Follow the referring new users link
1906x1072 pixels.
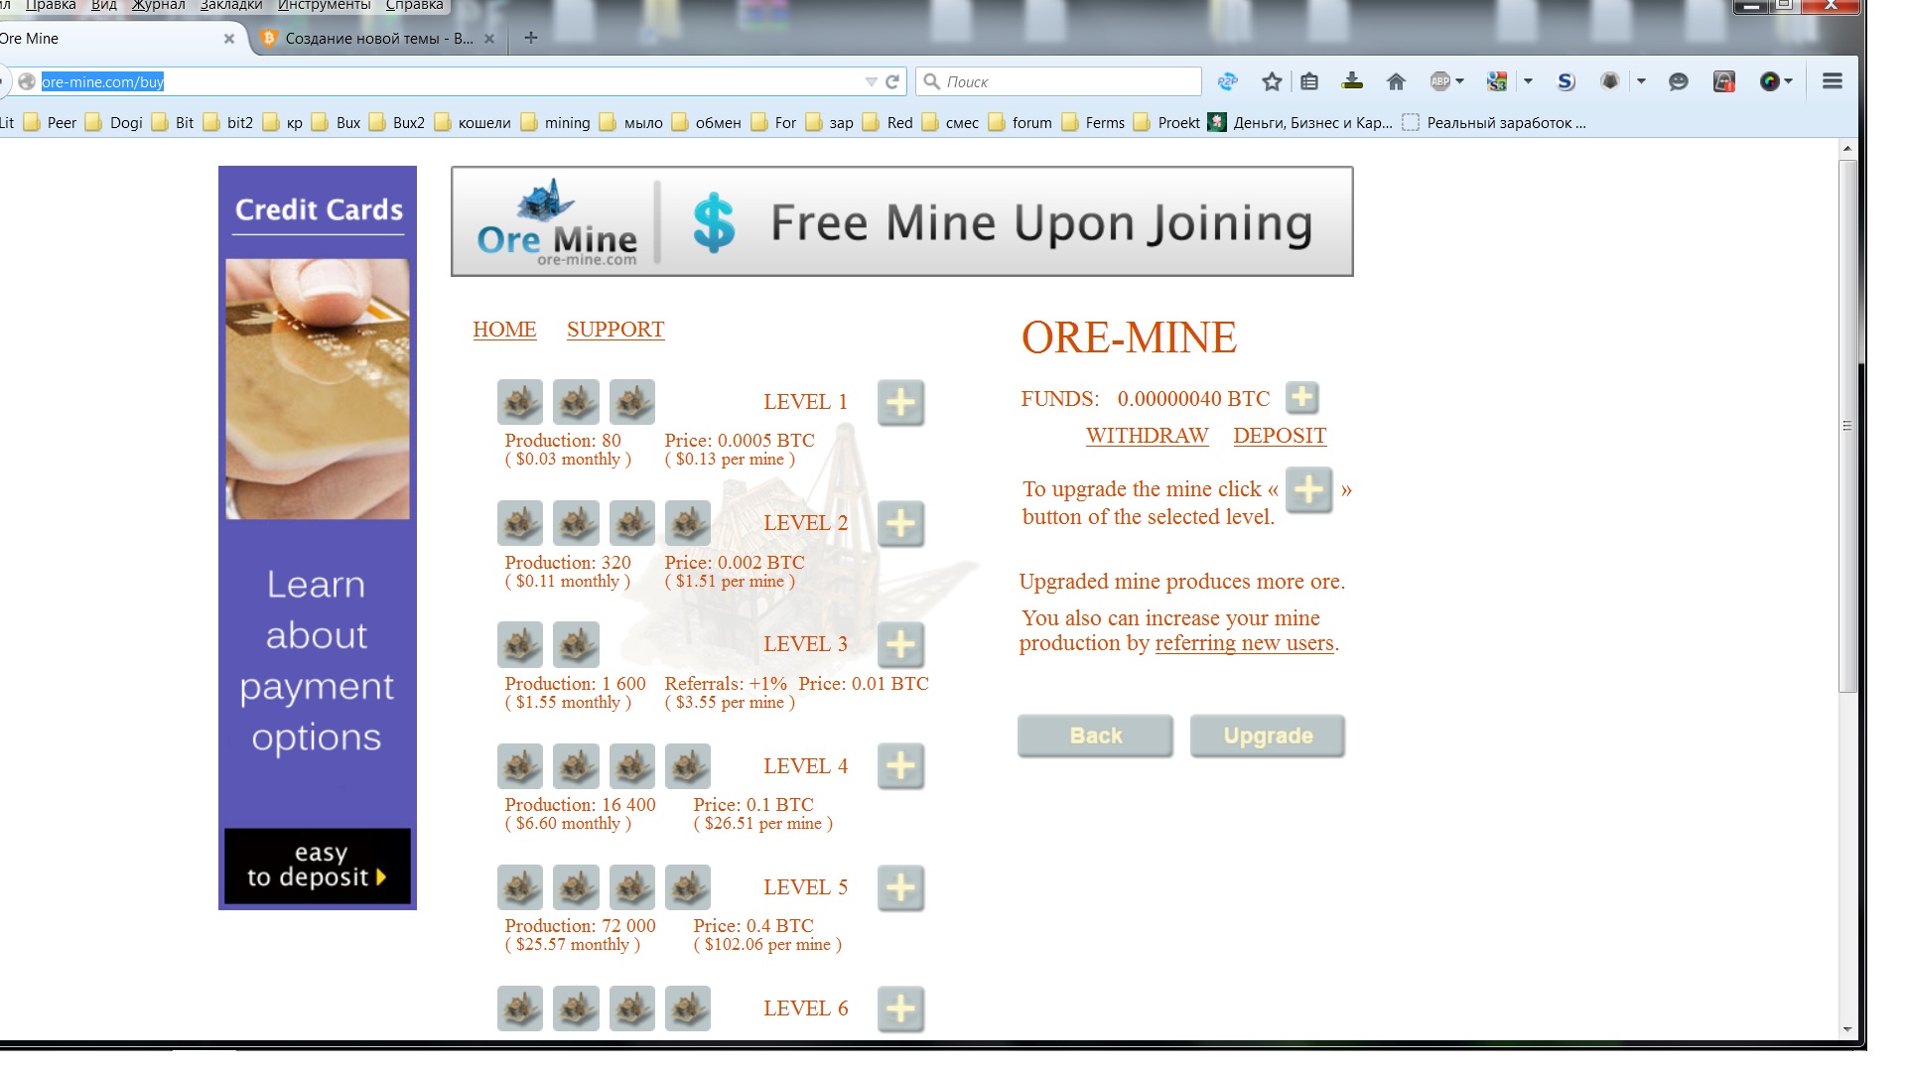click(x=1244, y=643)
